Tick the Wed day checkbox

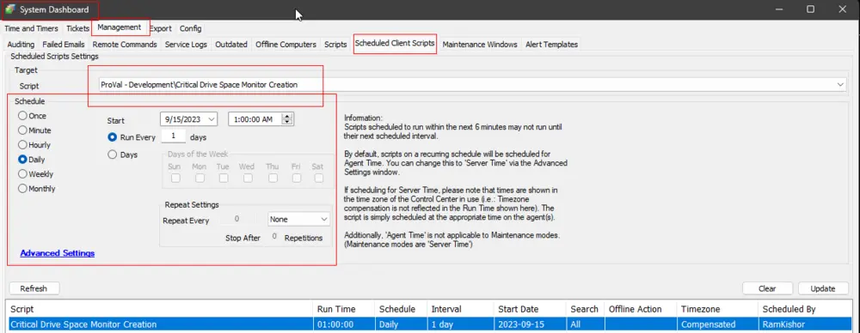248,178
